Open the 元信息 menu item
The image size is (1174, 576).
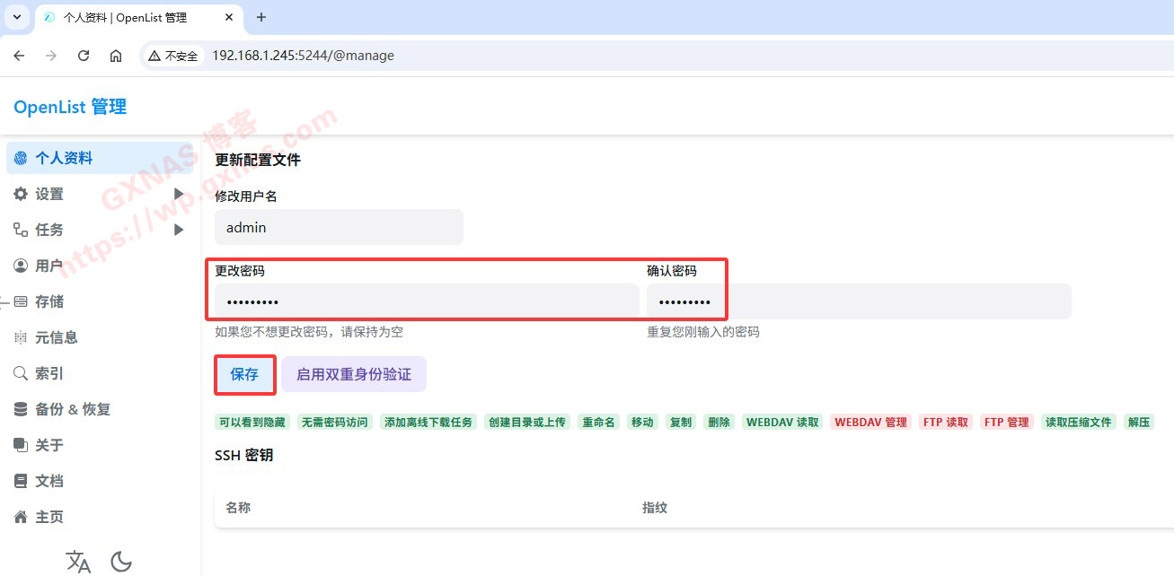click(56, 337)
